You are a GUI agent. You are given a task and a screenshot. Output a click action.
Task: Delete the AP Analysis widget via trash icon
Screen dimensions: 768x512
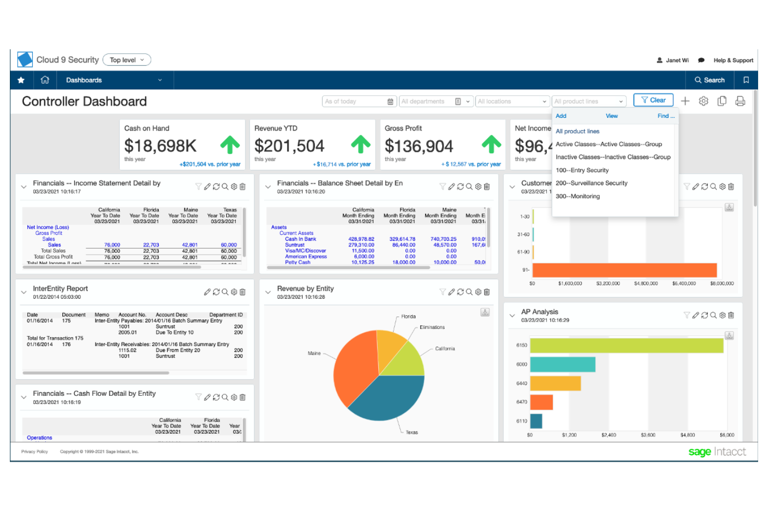click(x=731, y=315)
